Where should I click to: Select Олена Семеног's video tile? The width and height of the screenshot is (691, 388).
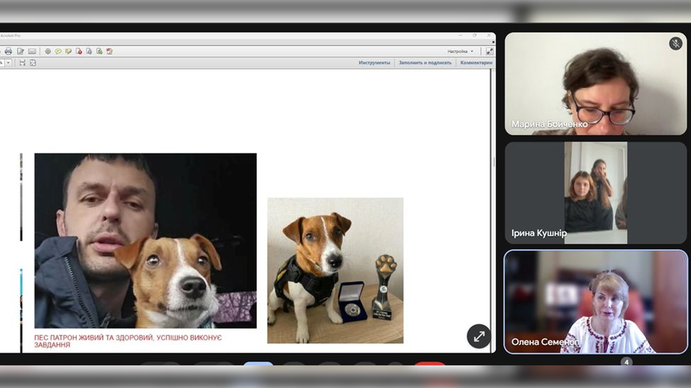coord(596,302)
